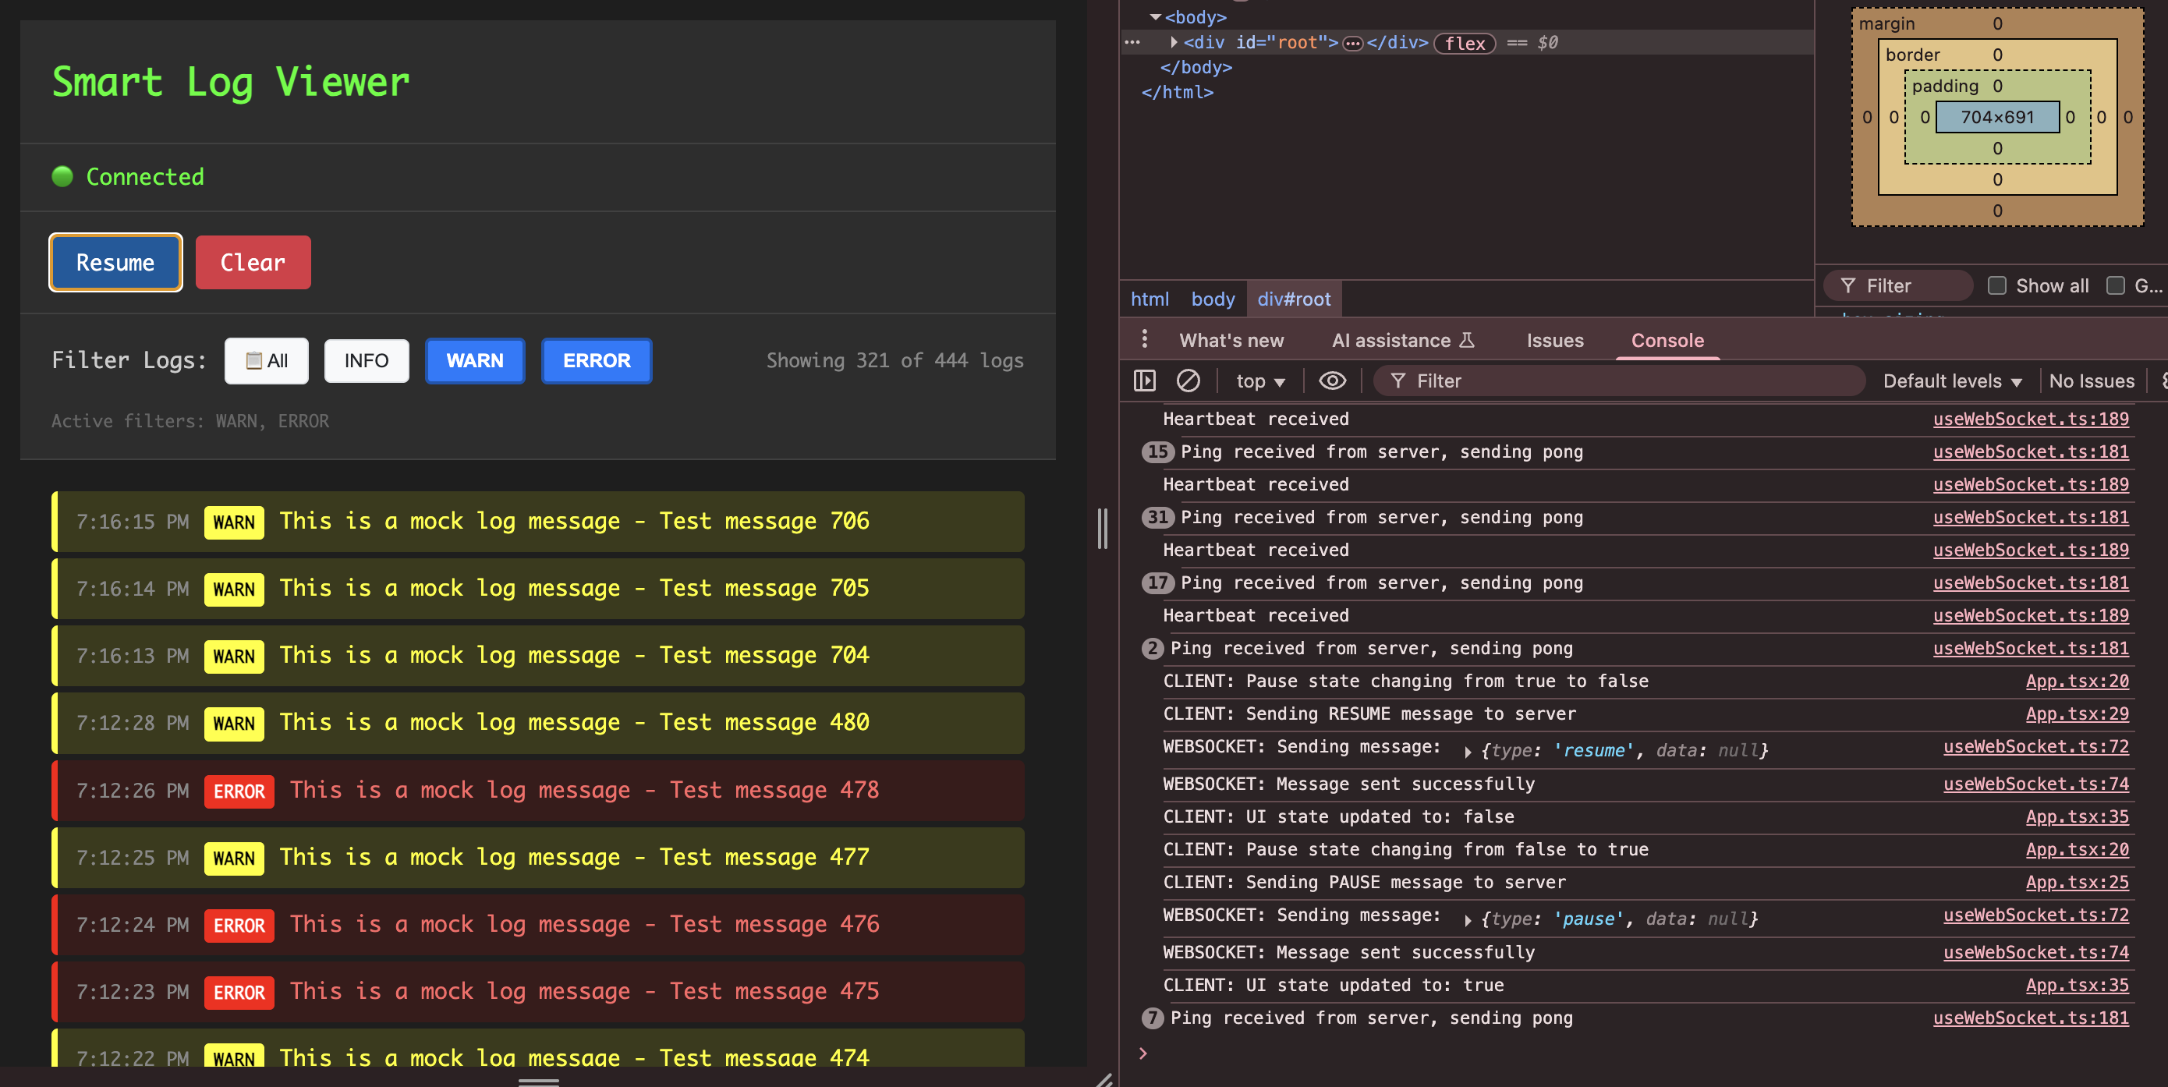This screenshot has height=1087, width=2168.
Task: Select the All filter button
Action: (266, 361)
